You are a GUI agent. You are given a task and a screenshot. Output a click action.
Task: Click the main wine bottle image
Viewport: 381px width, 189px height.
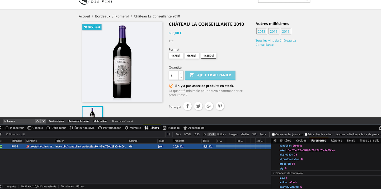(122, 62)
